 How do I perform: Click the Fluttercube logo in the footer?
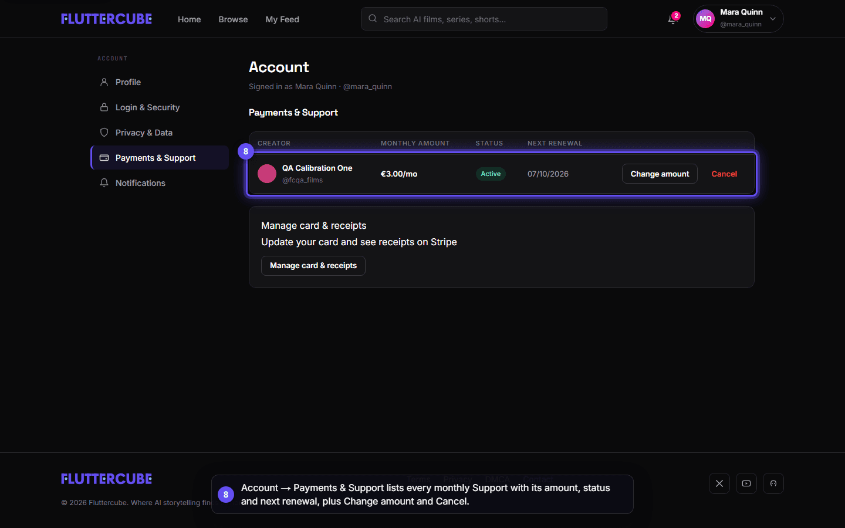coord(106,479)
